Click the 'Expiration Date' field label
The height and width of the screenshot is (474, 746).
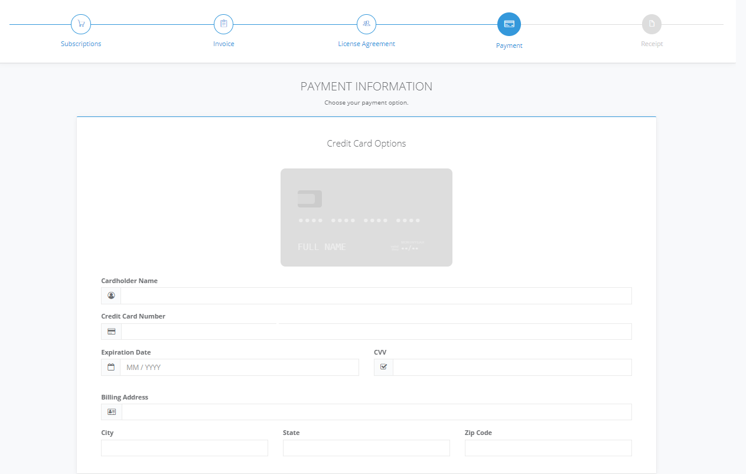(x=126, y=352)
